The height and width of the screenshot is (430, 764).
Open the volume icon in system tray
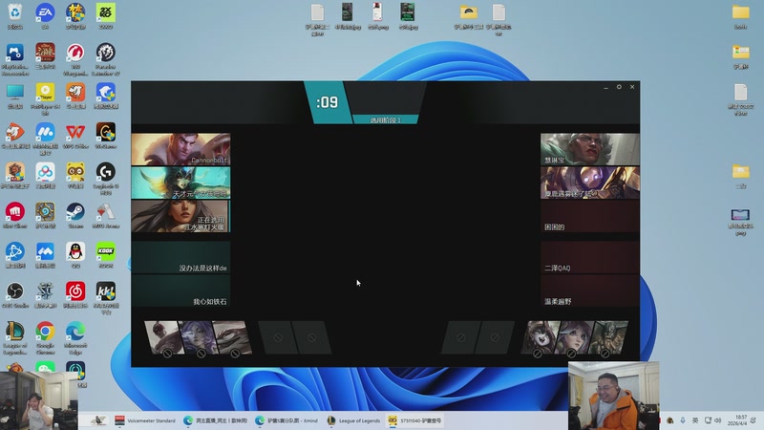718,420
